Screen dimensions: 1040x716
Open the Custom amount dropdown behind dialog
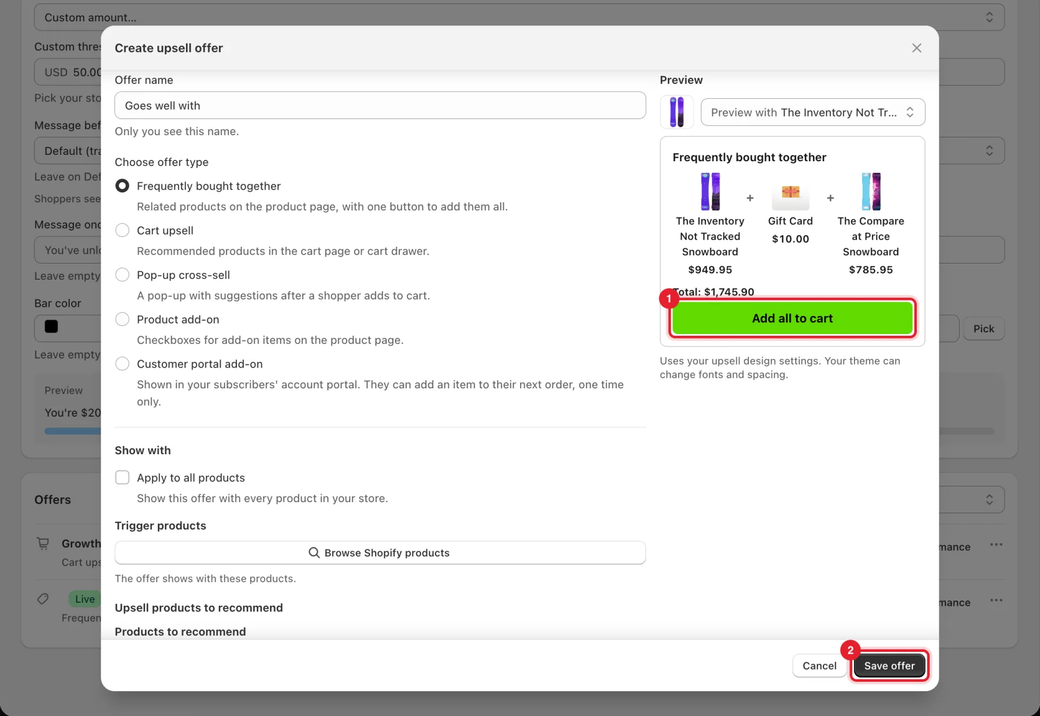[519, 17]
